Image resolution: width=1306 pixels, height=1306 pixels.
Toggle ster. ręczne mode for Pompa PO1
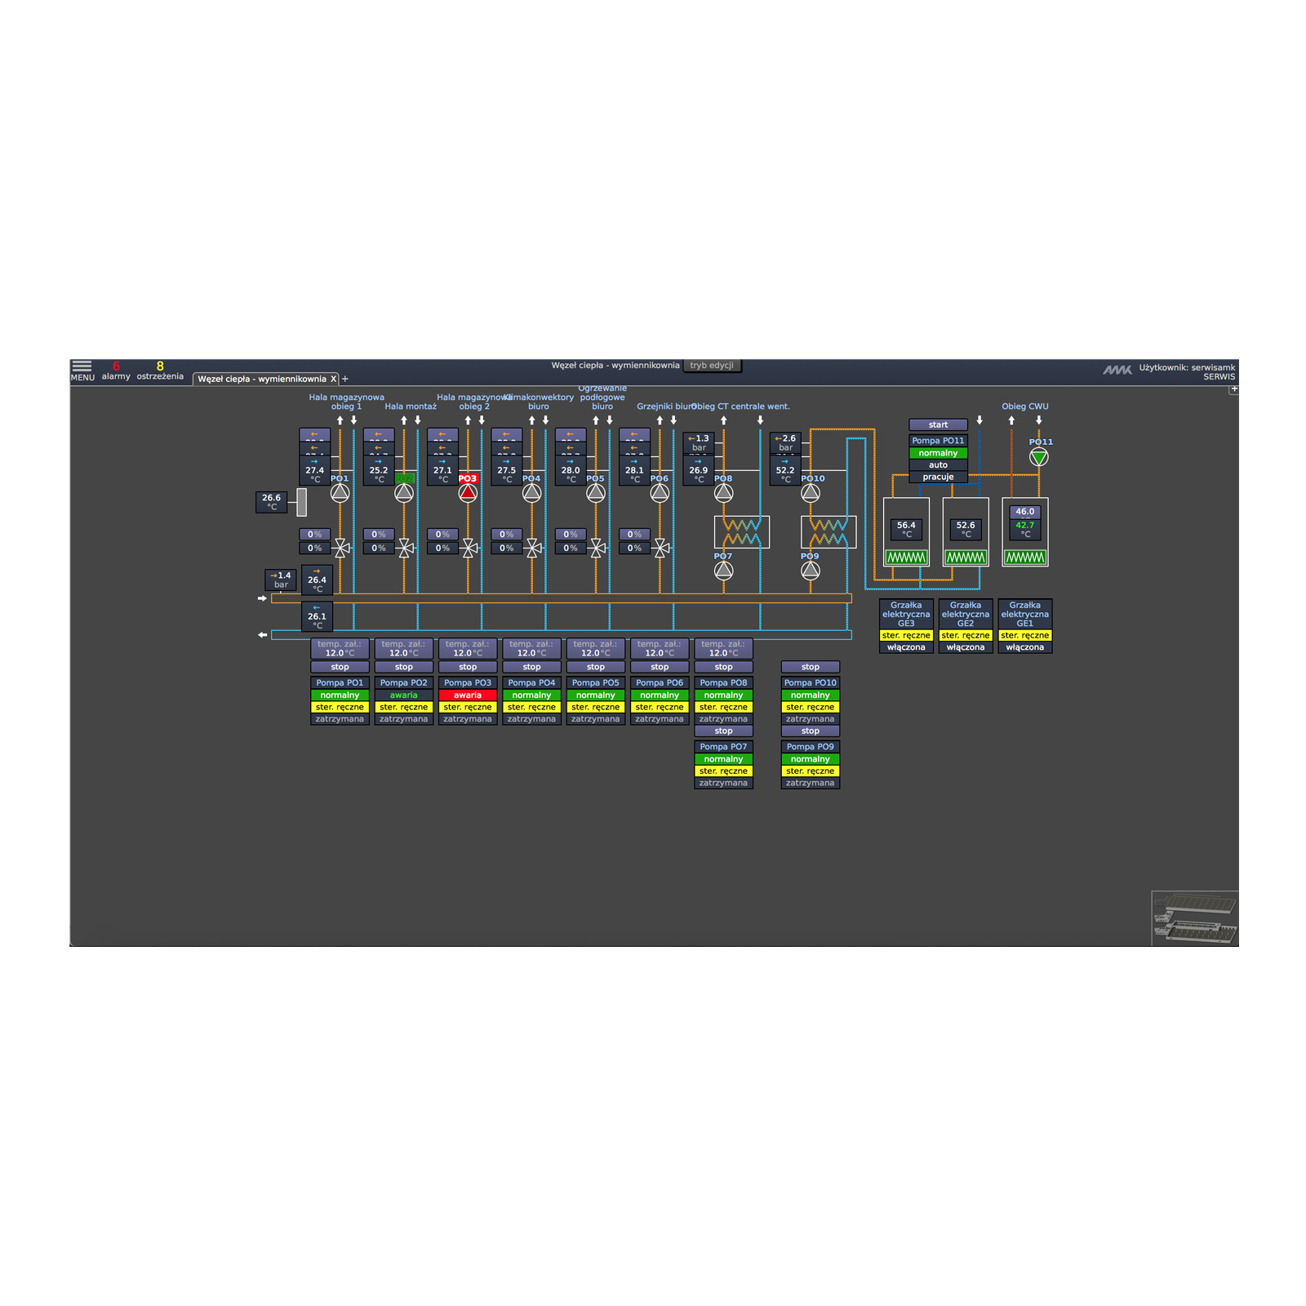340,707
